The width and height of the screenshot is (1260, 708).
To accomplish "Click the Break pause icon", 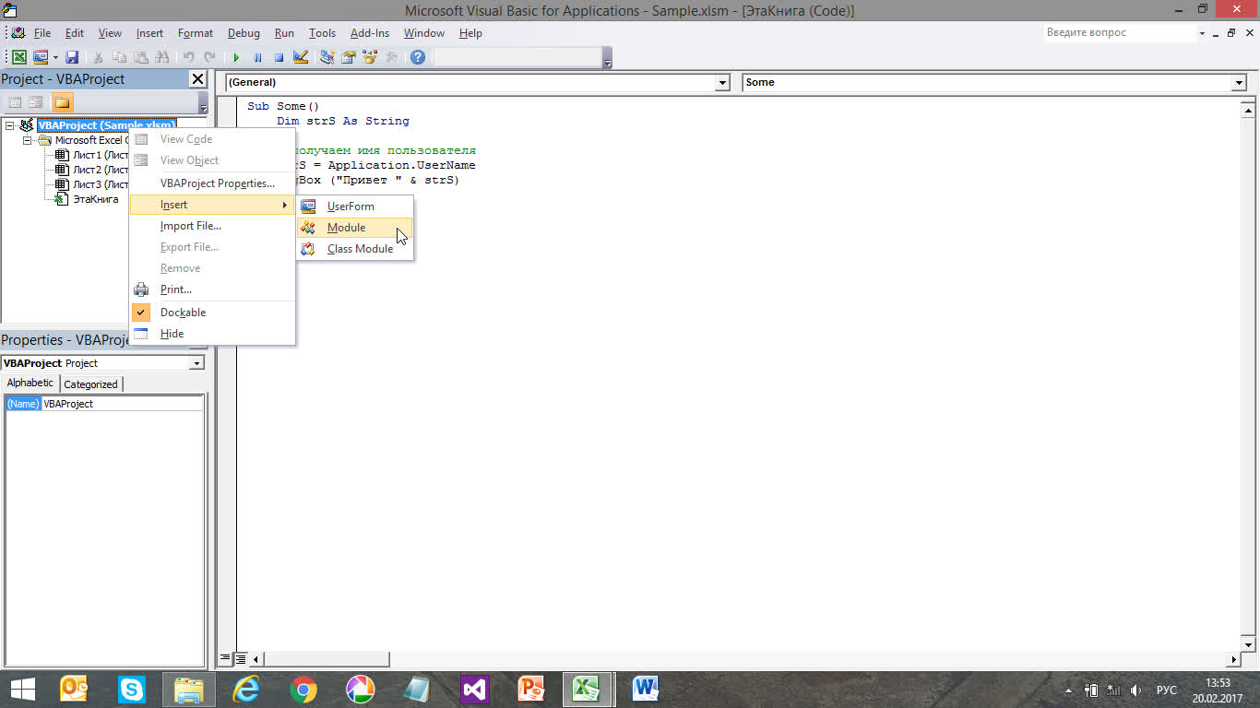I will pyautogui.click(x=257, y=57).
